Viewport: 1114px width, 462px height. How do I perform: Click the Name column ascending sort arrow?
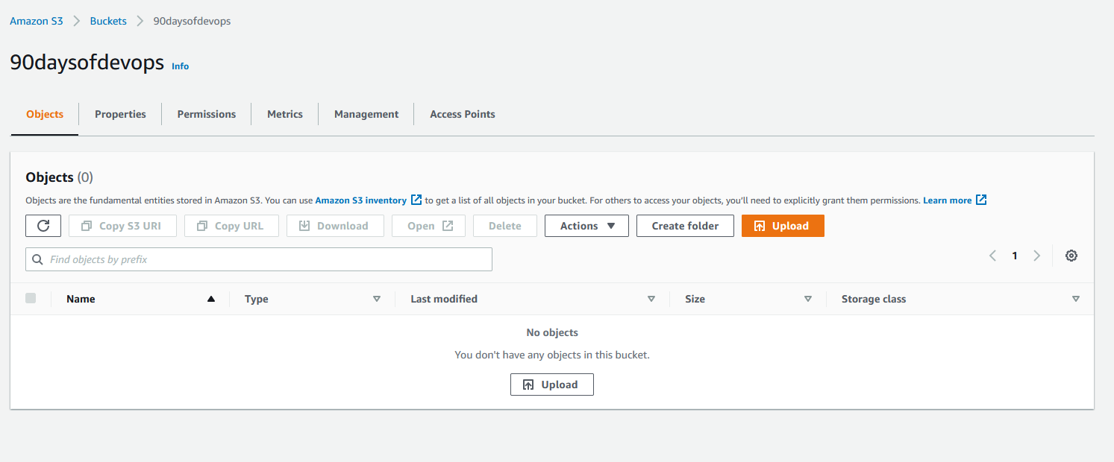click(211, 299)
